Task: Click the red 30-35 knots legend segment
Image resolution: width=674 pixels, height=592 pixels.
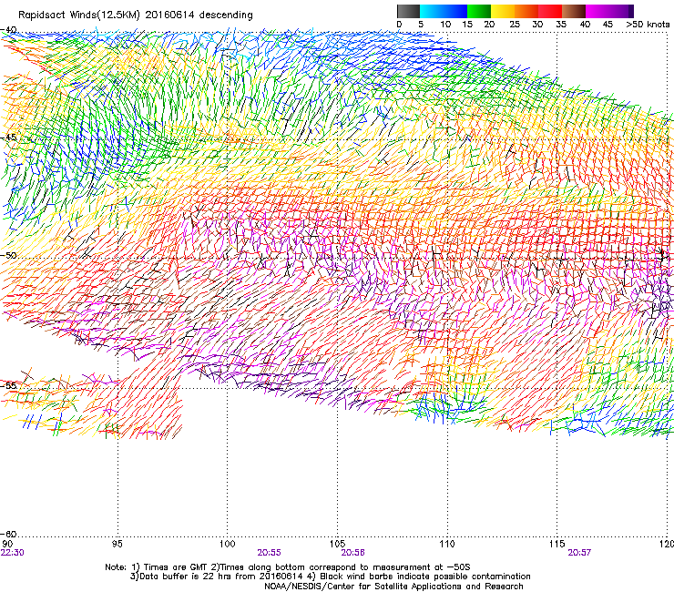Action: pyautogui.click(x=550, y=11)
